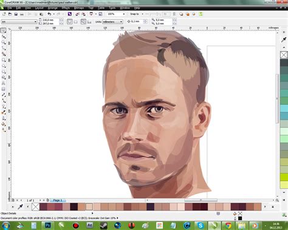Select the Ellipse tool
The image size is (288, 230).
pos(4,66)
